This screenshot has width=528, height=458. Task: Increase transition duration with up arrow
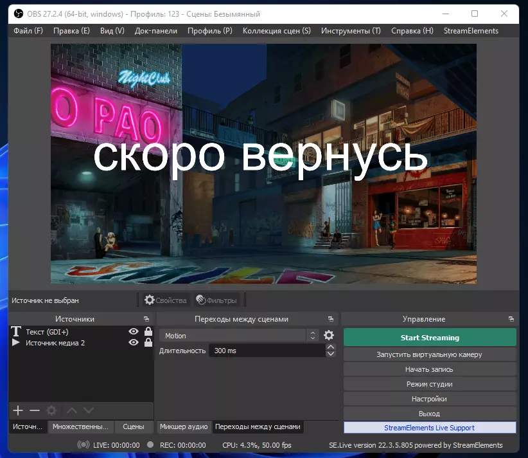331,347
